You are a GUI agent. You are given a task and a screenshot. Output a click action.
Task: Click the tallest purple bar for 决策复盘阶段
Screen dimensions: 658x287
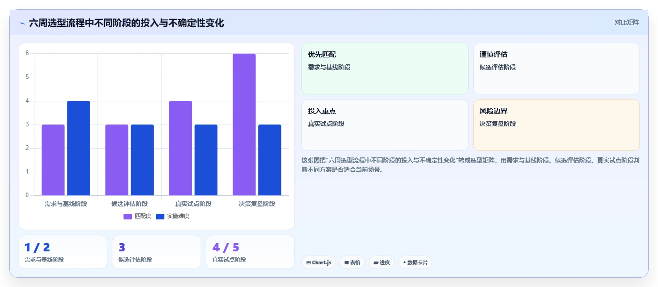tap(244, 125)
